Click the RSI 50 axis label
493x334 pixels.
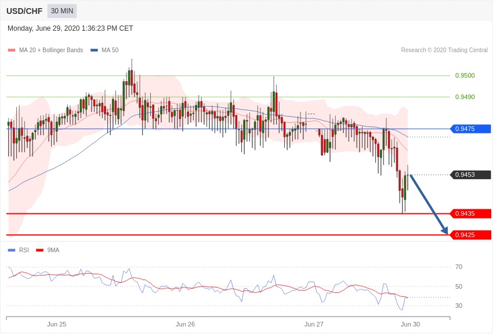click(x=459, y=286)
